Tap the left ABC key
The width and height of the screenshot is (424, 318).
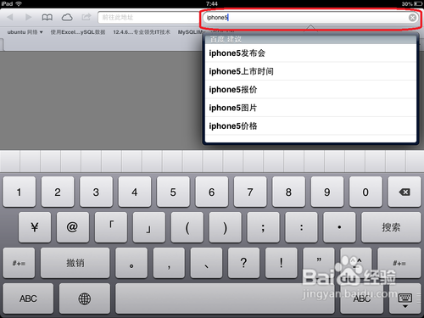28,298
